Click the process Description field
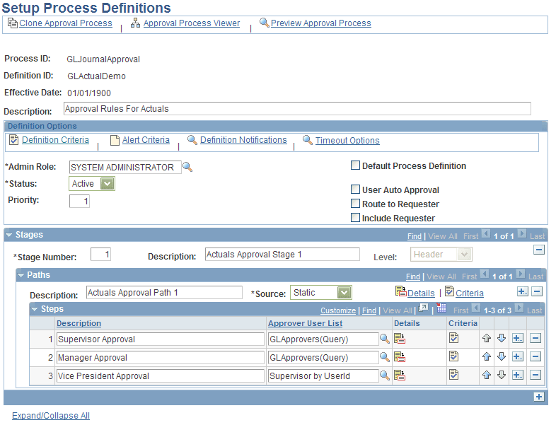556x425 pixels. pyautogui.click(x=297, y=108)
